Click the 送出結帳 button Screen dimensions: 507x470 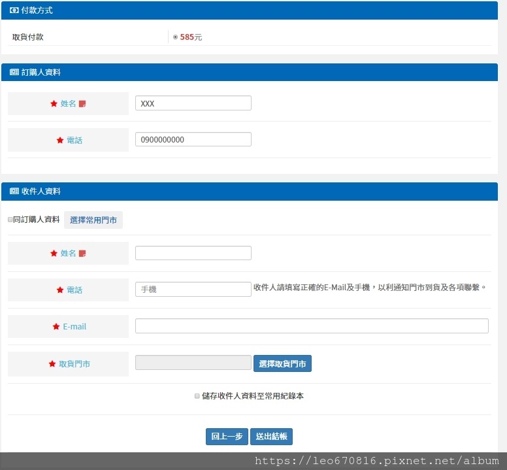271,437
